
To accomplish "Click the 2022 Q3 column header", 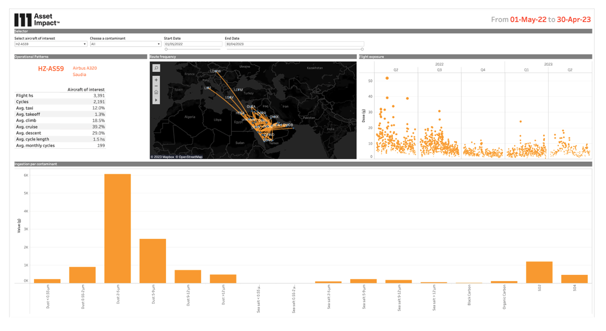I will [x=439, y=70].
